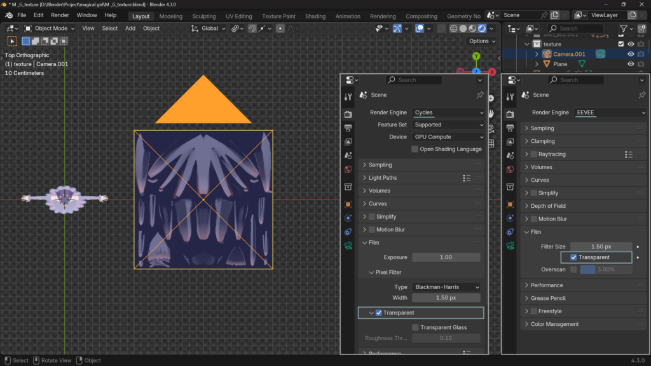Click Object Data camera tab in EEVEE panel

509,245
